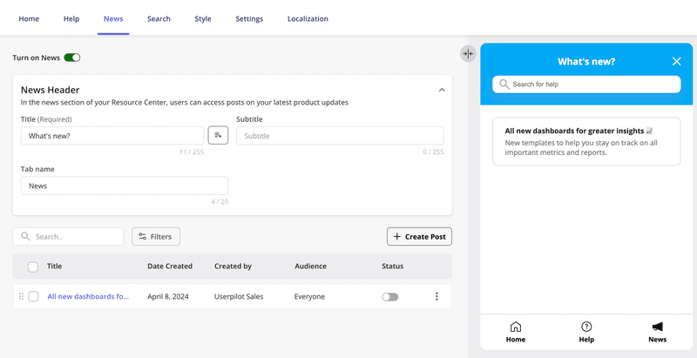This screenshot has height=358, width=697.
Task: Toggle the Turn on News switch
Action: pyautogui.click(x=72, y=57)
